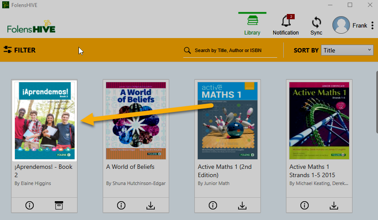Image resolution: width=378 pixels, height=220 pixels.
Task: Expand the Sort By Title dropdown
Action: (347, 50)
